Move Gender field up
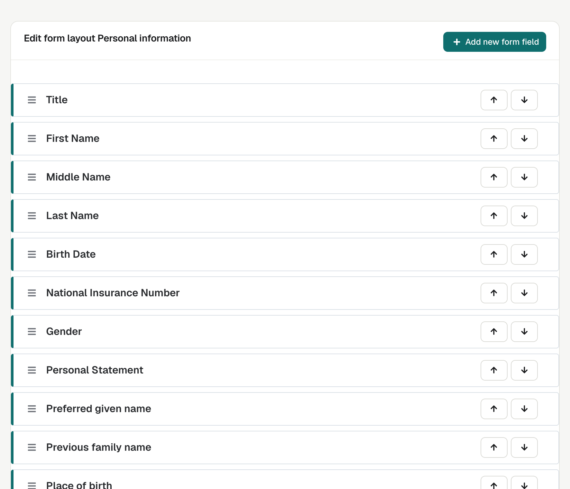 (x=494, y=332)
